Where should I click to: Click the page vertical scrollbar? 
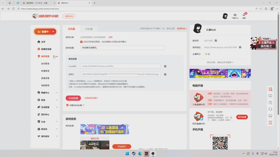[278, 64]
